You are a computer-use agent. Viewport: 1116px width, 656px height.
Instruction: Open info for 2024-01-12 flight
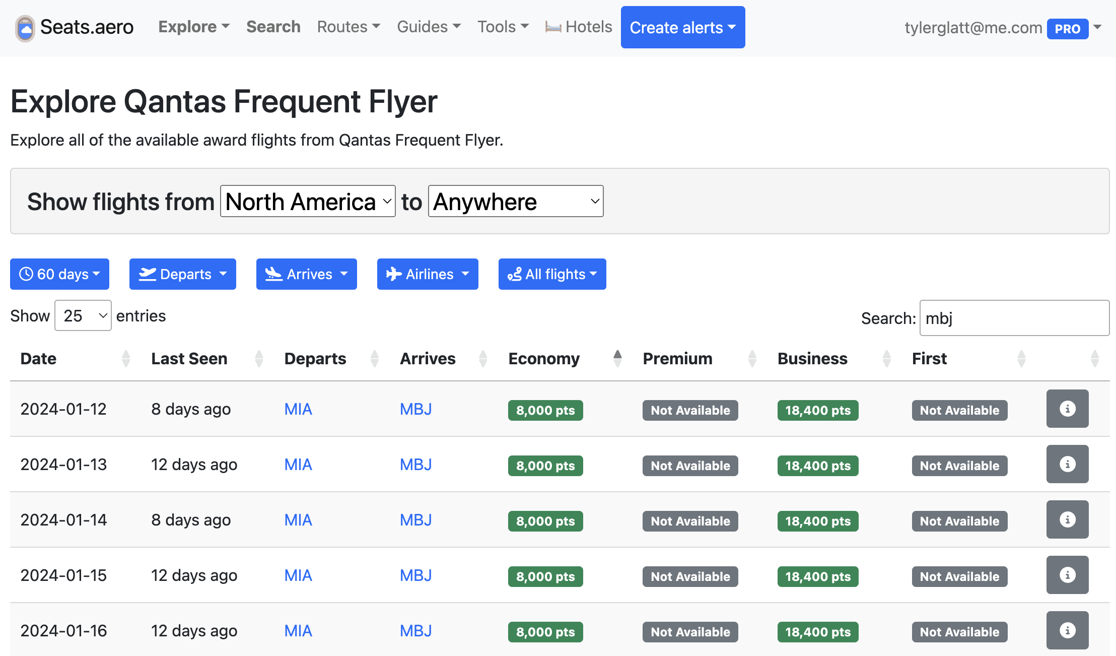click(1067, 409)
